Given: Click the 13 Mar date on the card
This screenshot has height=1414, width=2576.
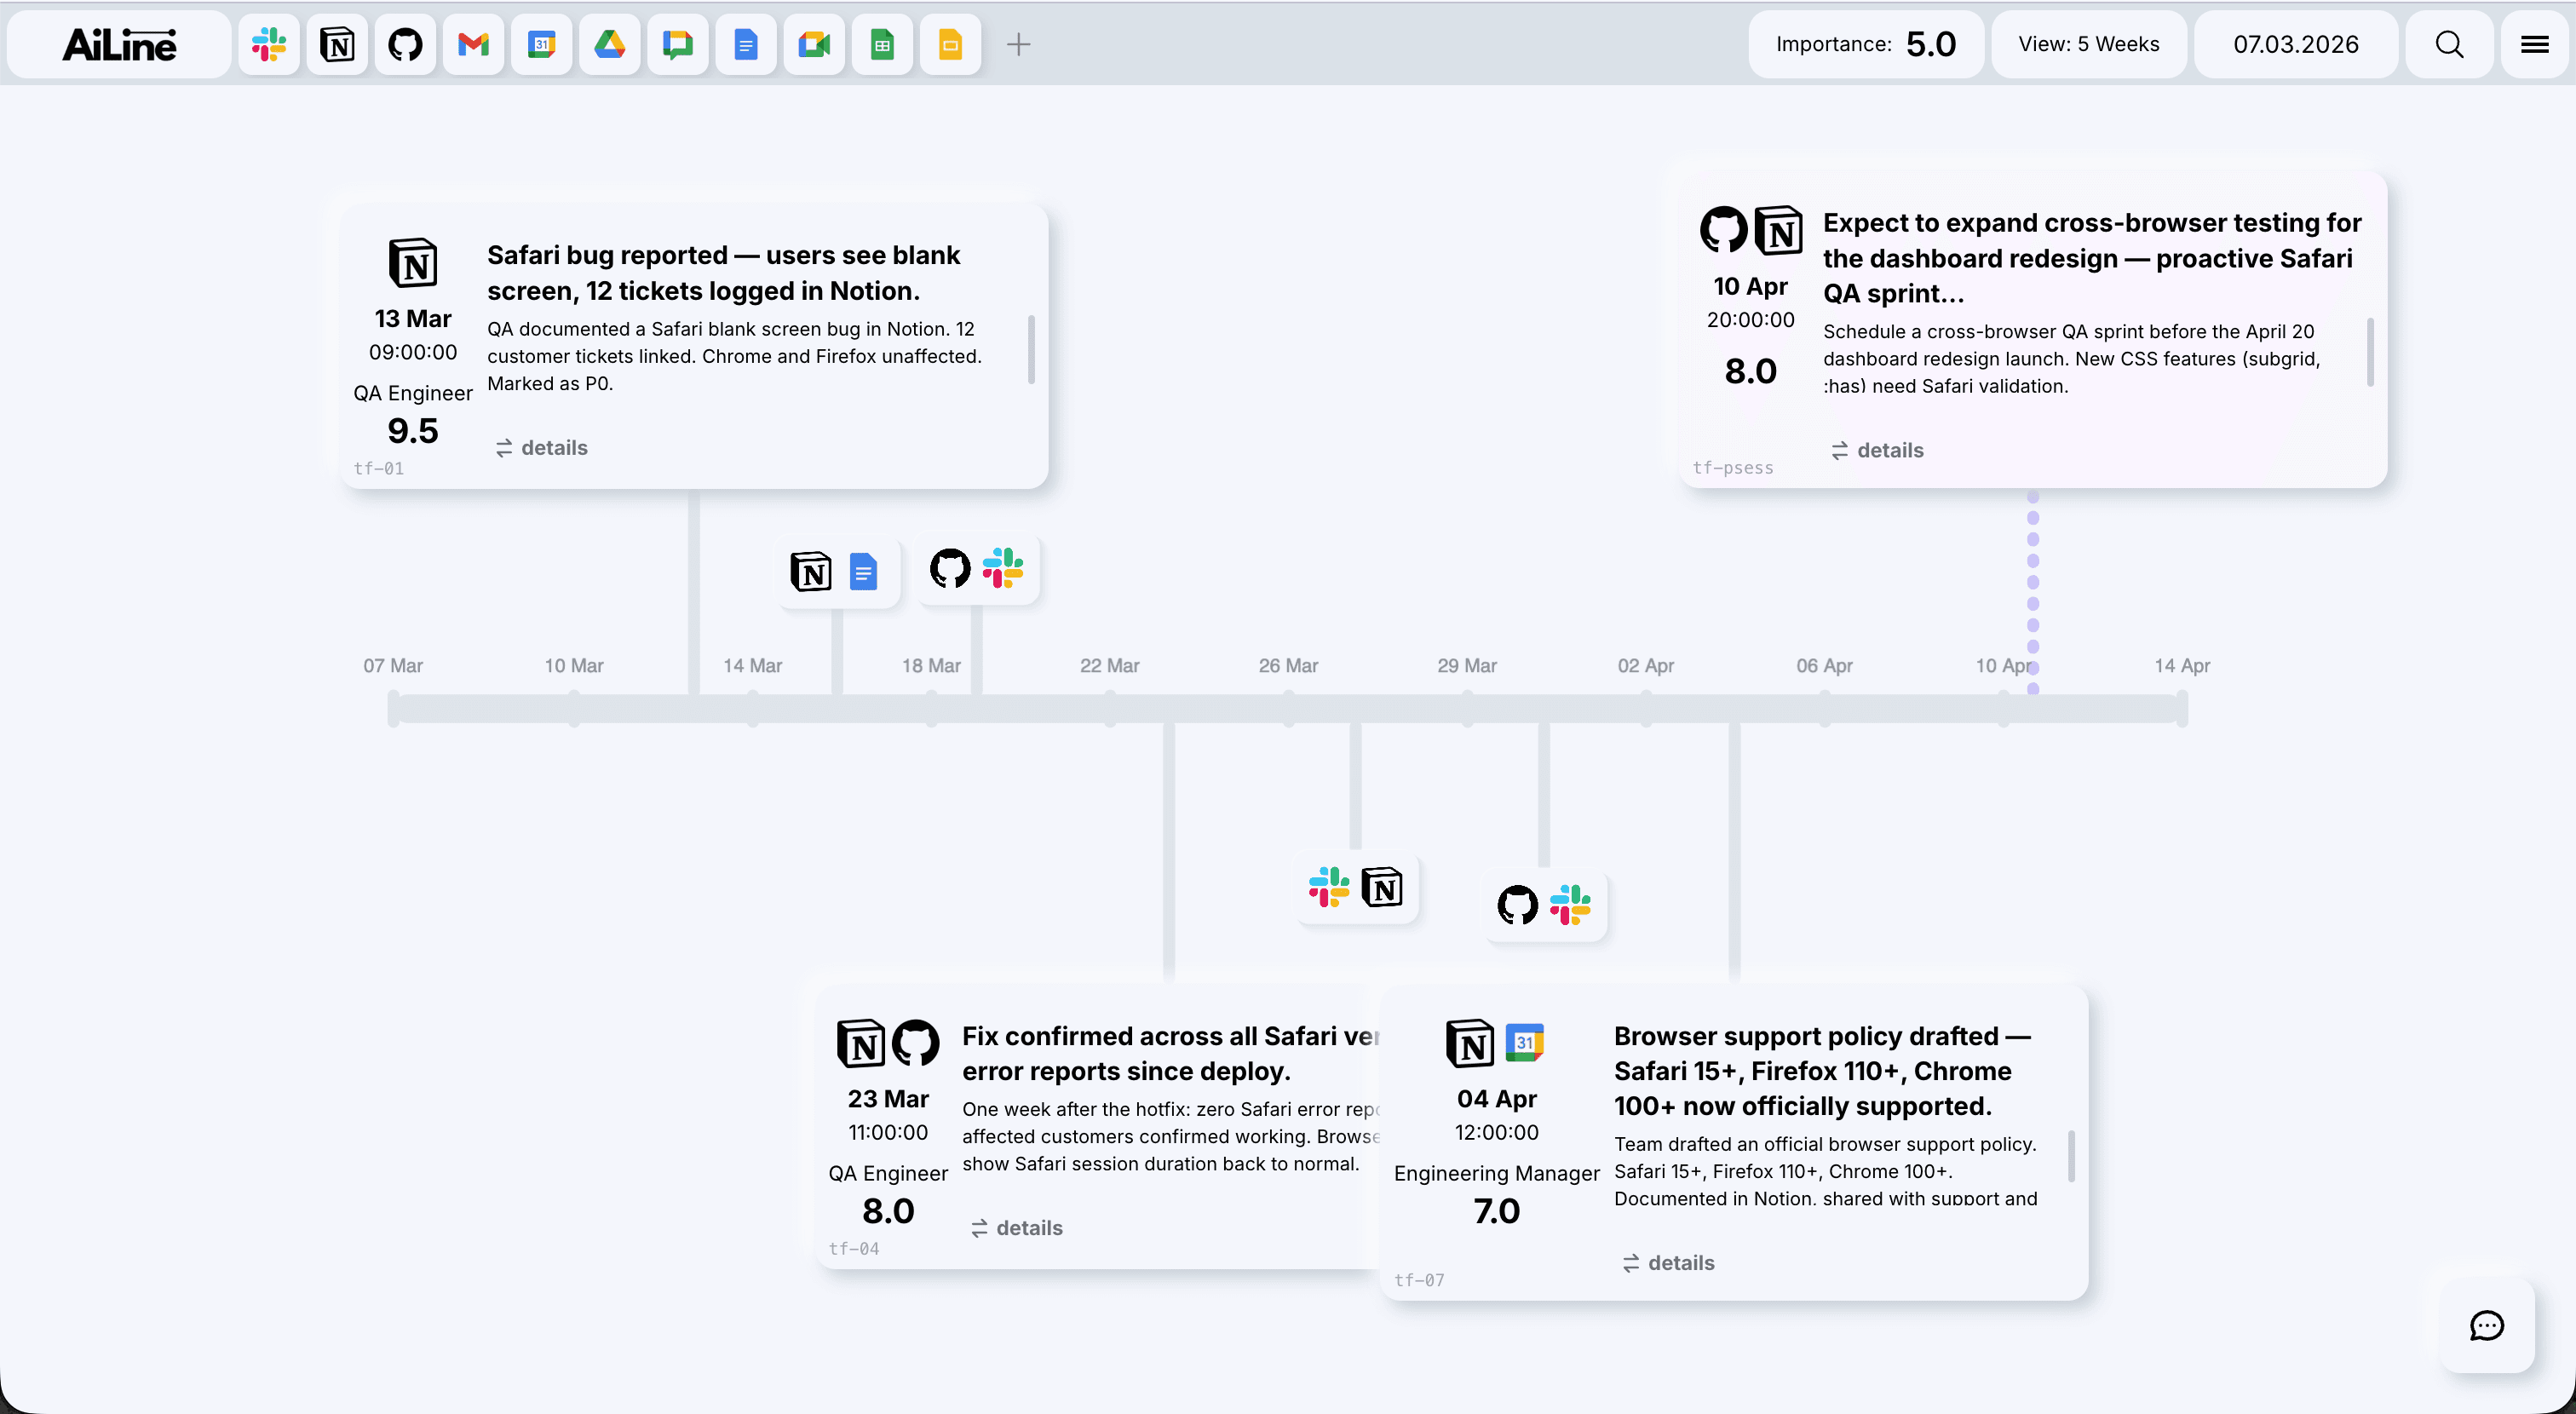Looking at the screenshot, I should [x=413, y=318].
